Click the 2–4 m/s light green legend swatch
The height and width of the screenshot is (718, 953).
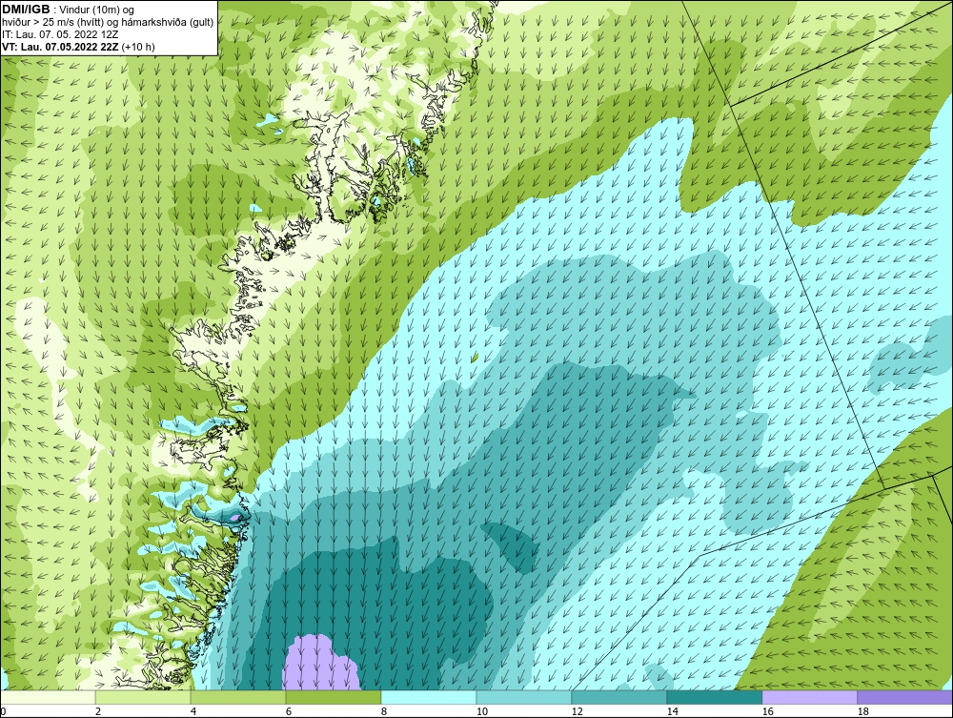[x=143, y=697]
